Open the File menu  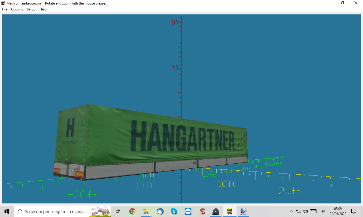pos(5,9)
